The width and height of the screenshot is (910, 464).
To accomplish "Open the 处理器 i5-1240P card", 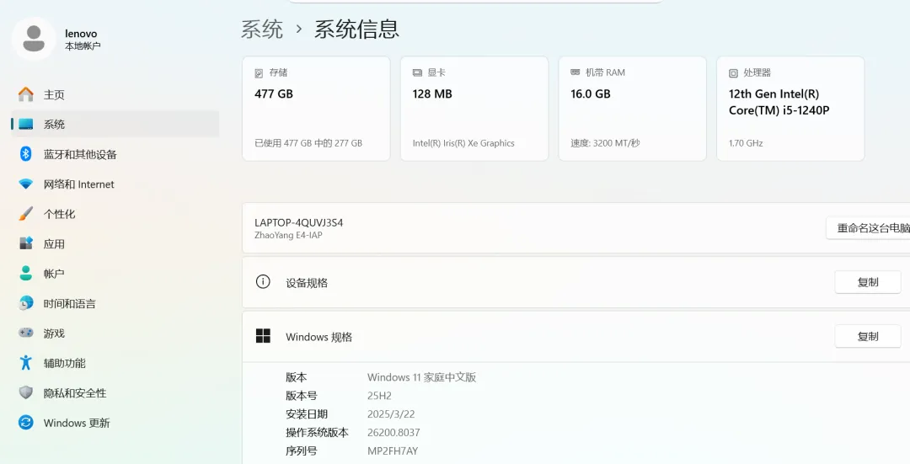I will 790,109.
